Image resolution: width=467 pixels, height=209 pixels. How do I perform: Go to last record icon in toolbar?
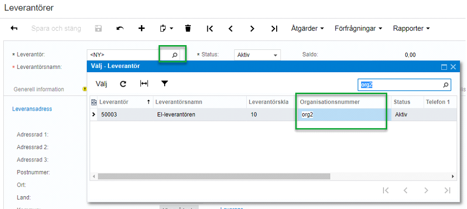coord(274,28)
